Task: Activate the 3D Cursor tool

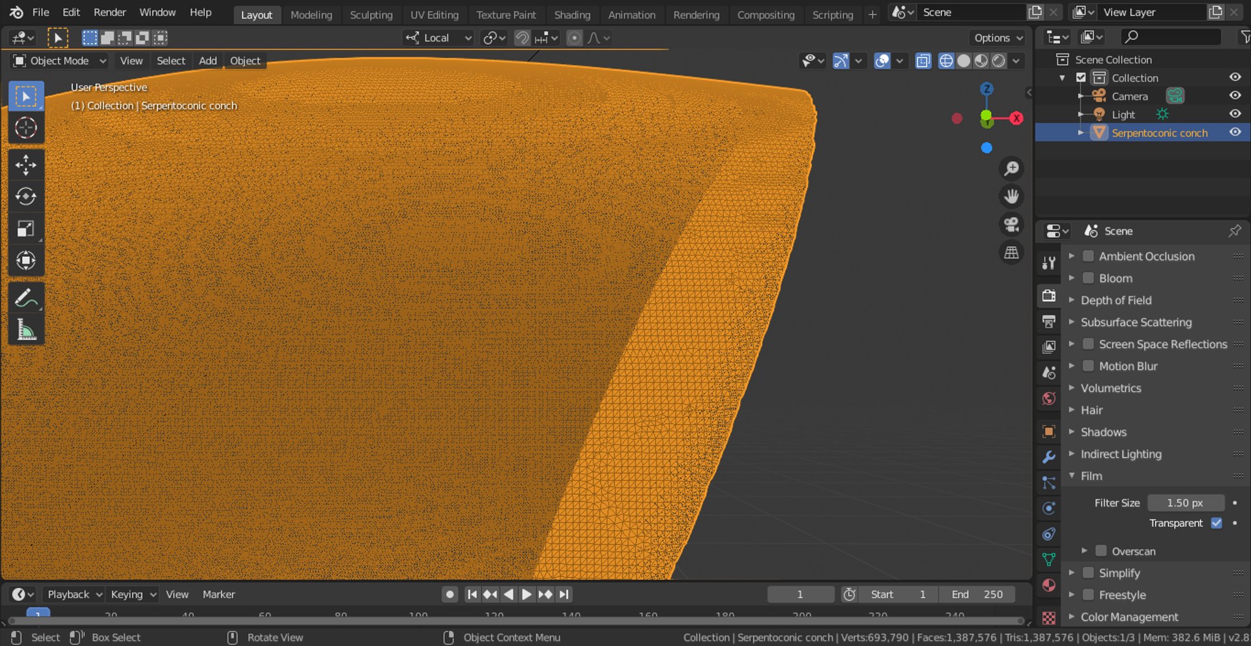Action: 26,128
